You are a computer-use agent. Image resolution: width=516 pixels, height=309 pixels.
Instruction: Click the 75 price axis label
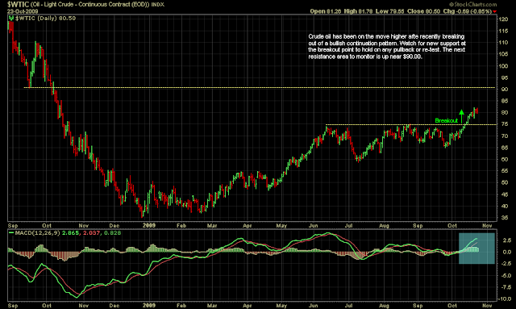pyautogui.click(x=505, y=124)
